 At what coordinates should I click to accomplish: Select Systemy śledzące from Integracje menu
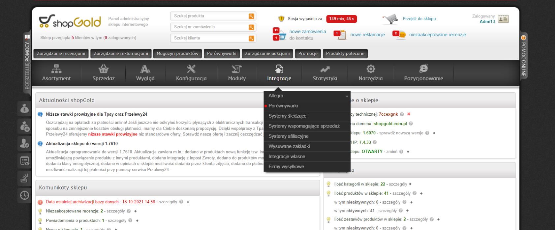tap(287, 116)
